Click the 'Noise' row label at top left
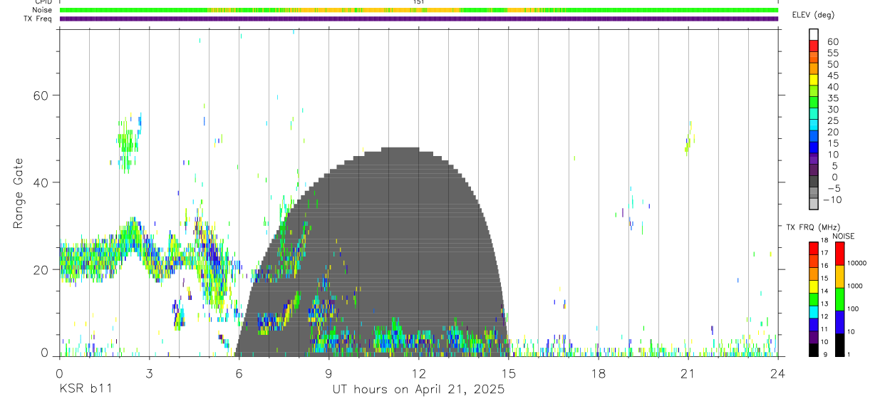The width and height of the screenshot is (875, 404). click(43, 10)
